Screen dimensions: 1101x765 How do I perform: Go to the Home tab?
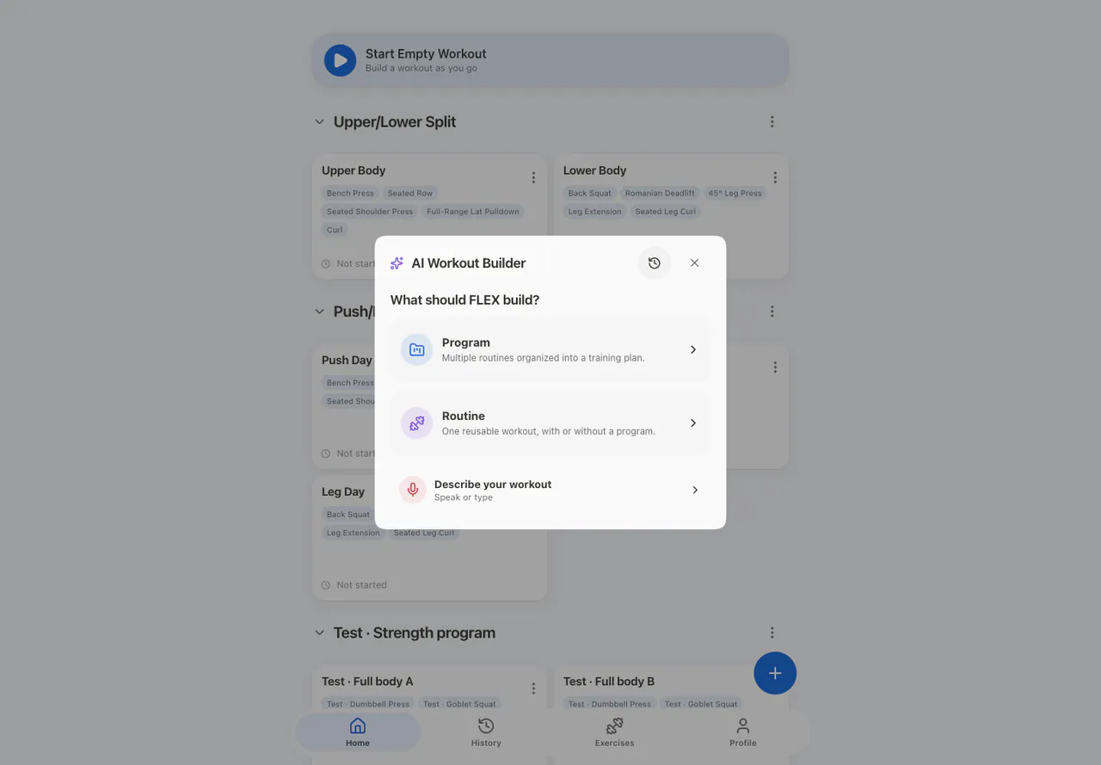pos(358,732)
